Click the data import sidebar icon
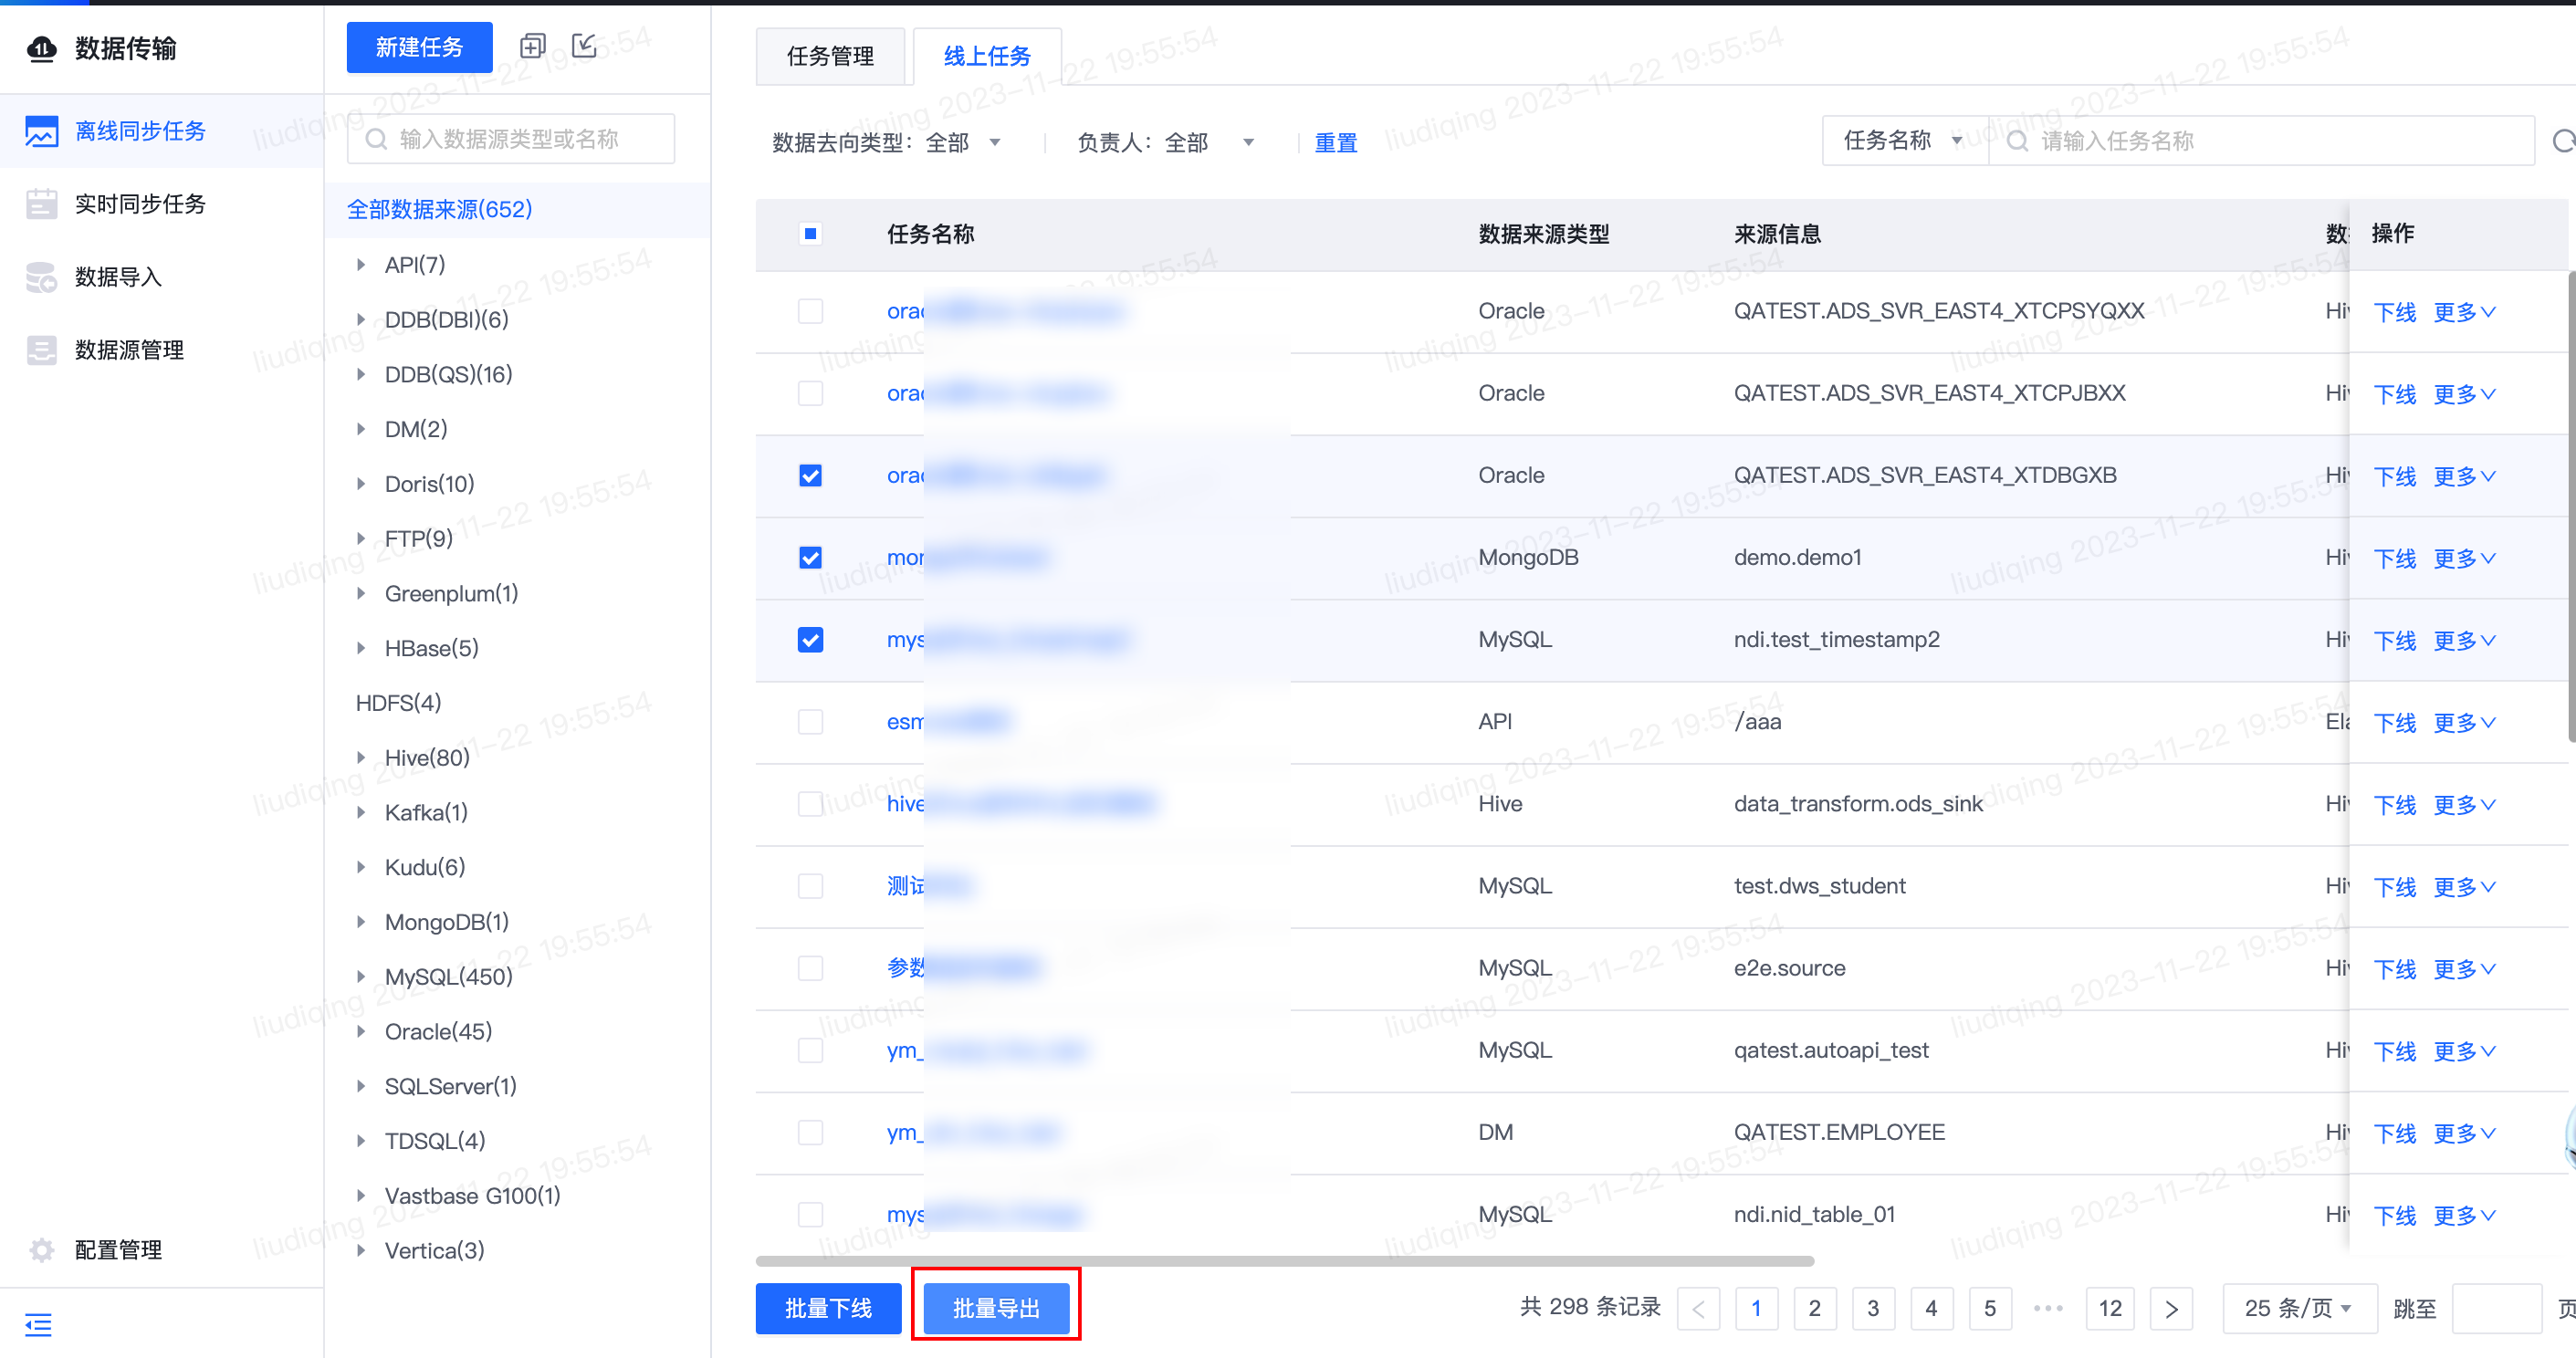The height and width of the screenshot is (1358, 2576). coord(41,277)
